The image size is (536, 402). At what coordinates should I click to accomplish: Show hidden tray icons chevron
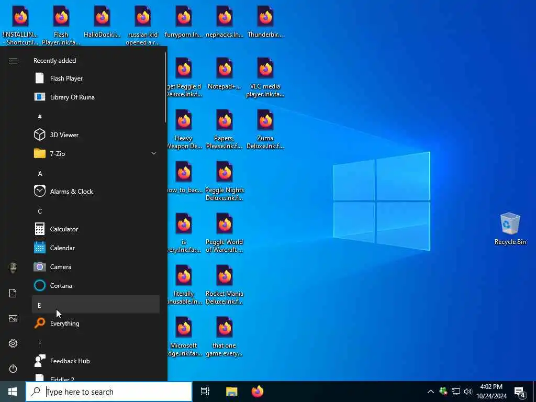pos(431,392)
